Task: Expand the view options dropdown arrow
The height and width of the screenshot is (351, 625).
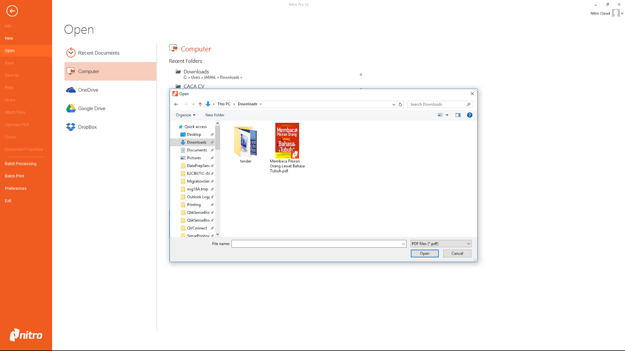Action: 447,115
